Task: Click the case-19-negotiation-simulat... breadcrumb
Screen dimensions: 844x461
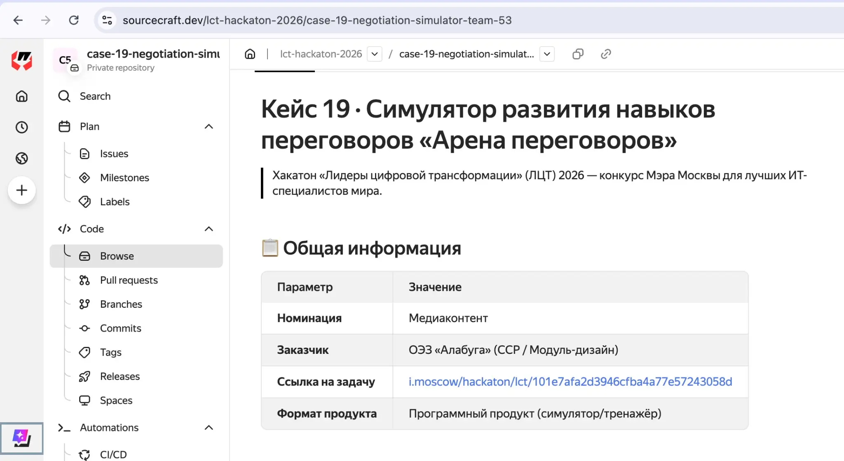Action: (467, 54)
